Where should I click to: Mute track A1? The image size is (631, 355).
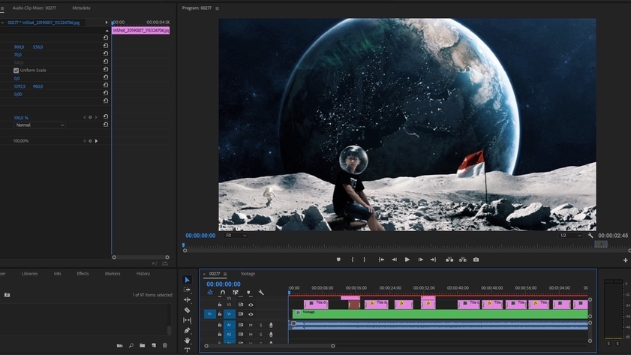point(251,325)
